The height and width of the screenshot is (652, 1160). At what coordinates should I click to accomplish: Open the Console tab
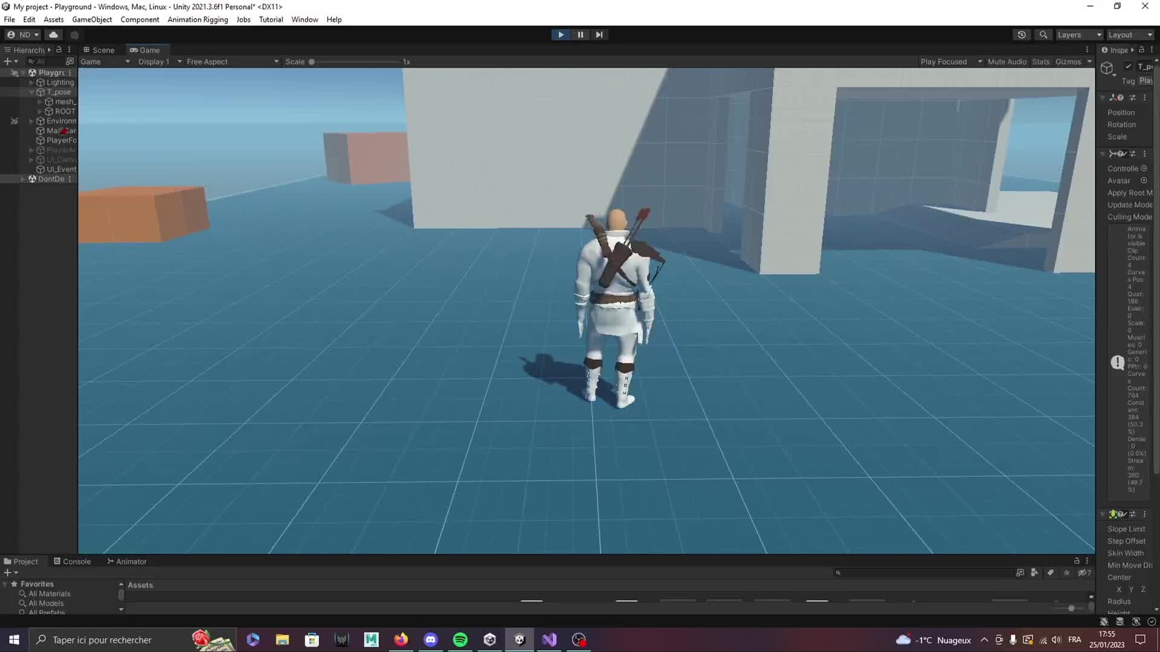point(72,561)
